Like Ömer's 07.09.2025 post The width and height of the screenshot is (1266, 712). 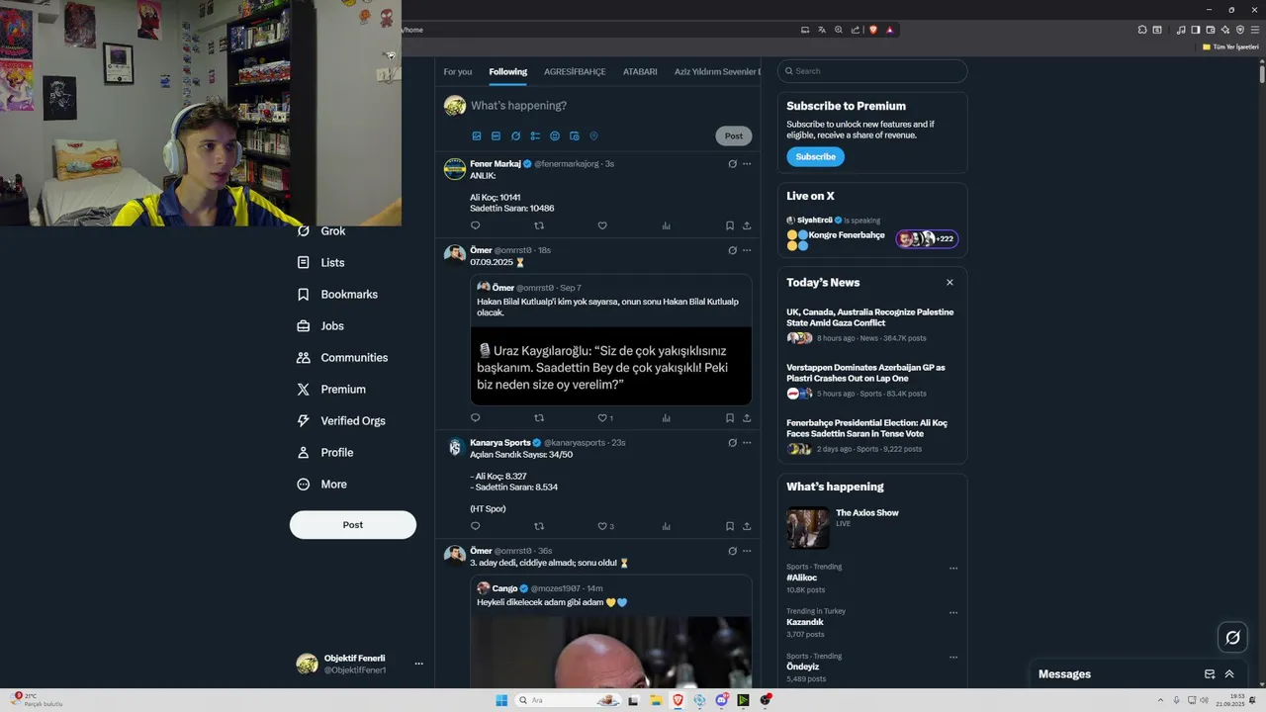(602, 418)
